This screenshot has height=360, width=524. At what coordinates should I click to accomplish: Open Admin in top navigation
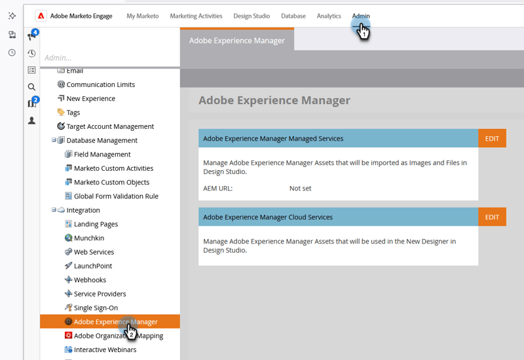pyautogui.click(x=361, y=16)
